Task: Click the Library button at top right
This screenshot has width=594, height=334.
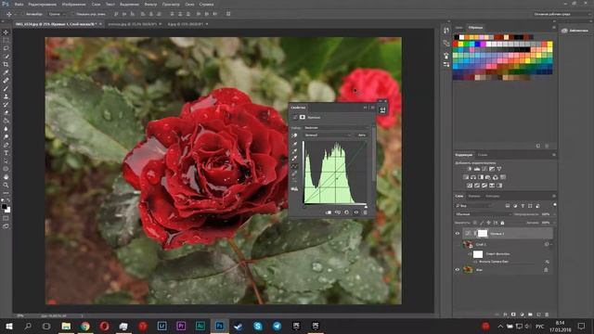Action: tap(575, 31)
